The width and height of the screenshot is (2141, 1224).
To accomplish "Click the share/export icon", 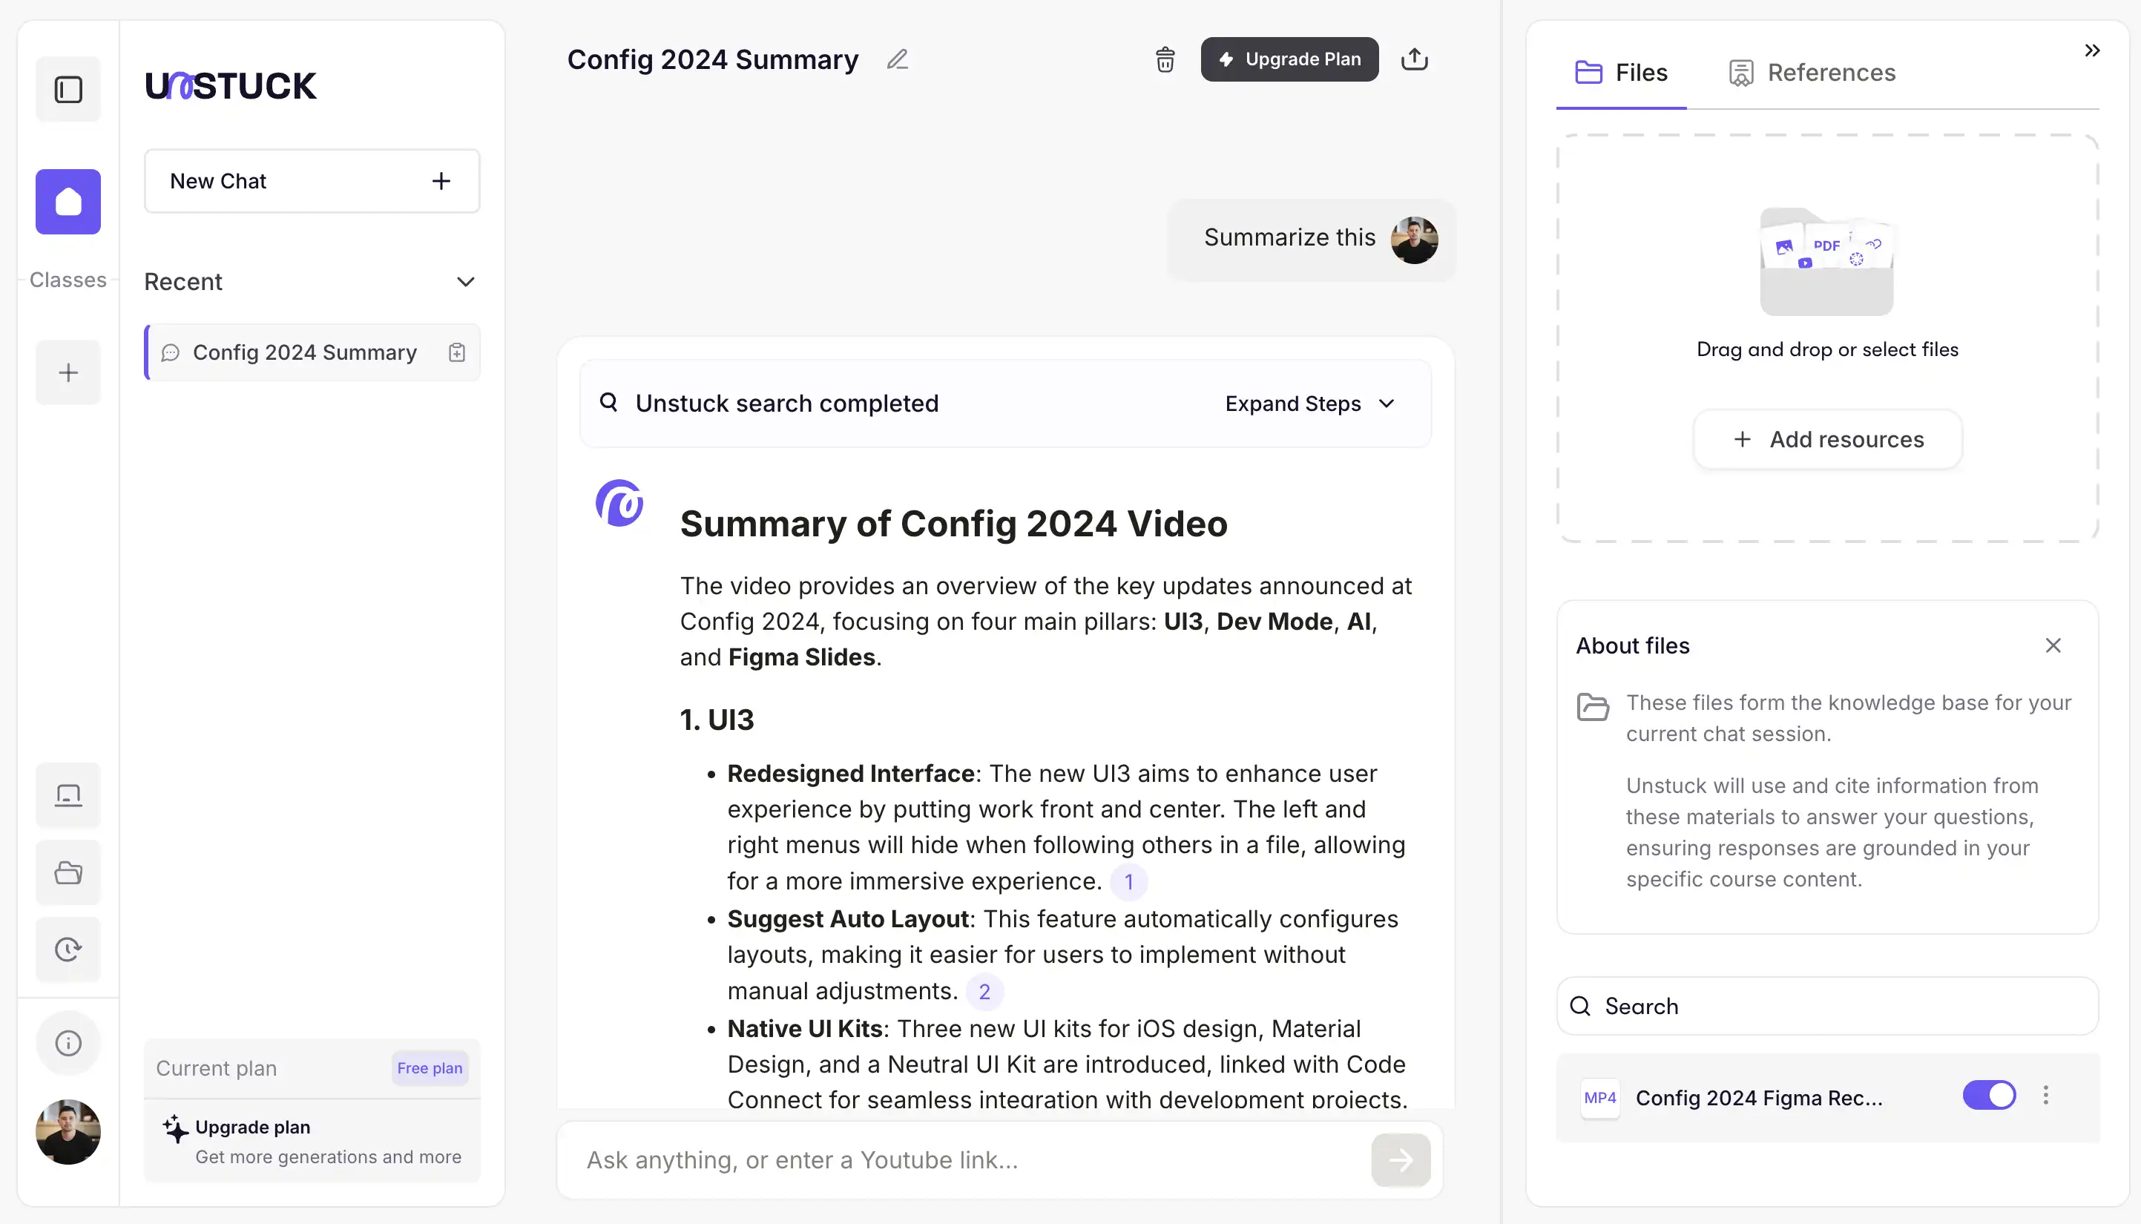I will coord(1414,59).
